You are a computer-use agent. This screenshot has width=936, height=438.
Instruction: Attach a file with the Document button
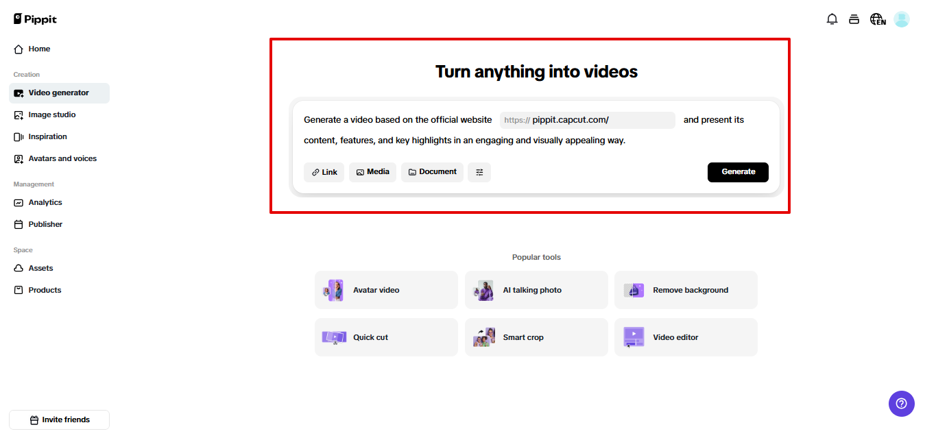pos(432,172)
